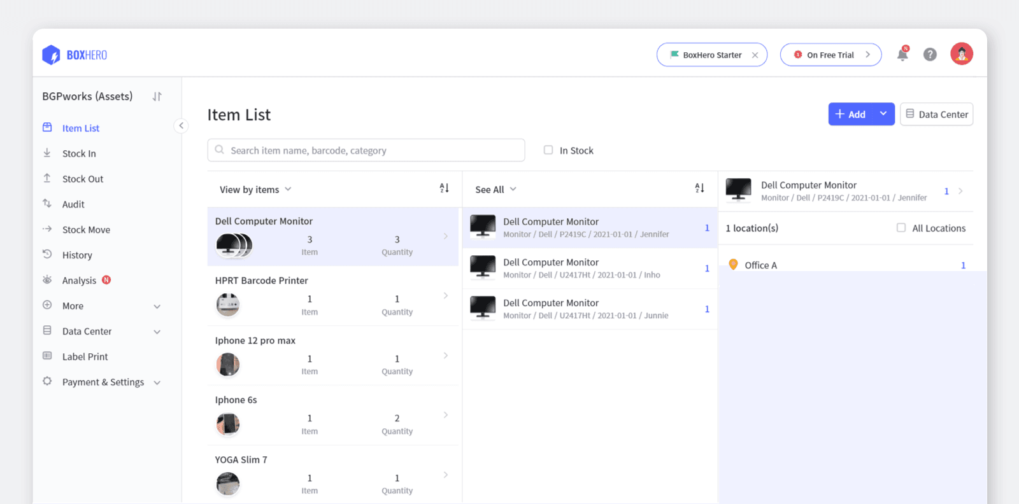
Task: Click the search magnifier icon
Action: click(x=219, y=150)
